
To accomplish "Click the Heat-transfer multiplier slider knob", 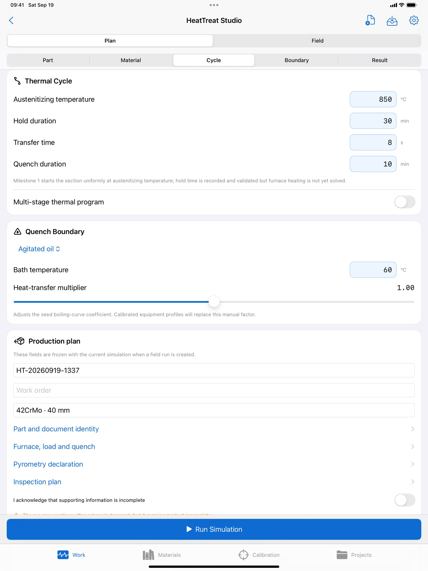I will pyautogui.click(x=214, y=302).
